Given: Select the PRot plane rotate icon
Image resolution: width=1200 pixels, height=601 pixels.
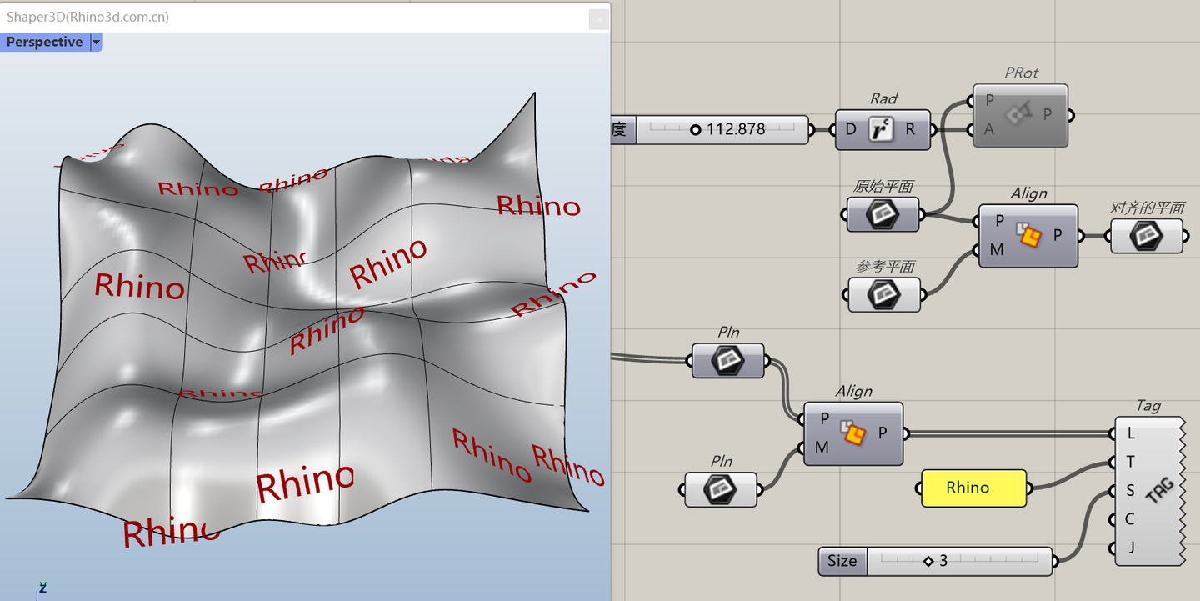Looking at the screenshot, I should click(x=1019, y=113).
